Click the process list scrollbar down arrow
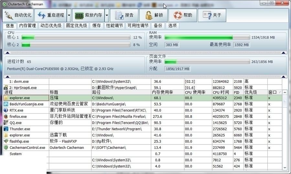Image resolution: width=291 pixels, height=174 pixels. pyautogui.click(x=285, y=168)
